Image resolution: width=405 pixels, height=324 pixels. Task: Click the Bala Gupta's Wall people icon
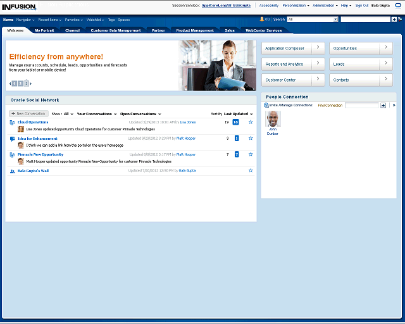tap(13, 171)
